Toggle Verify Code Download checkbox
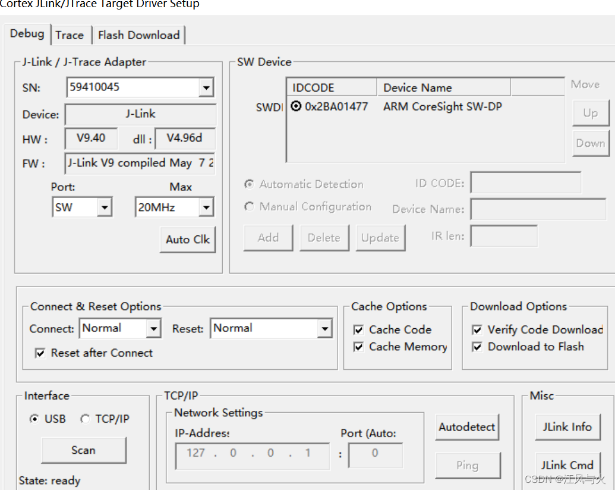This screenshot has width=615, height=490. pyautogui.click(x=477, y=330)
